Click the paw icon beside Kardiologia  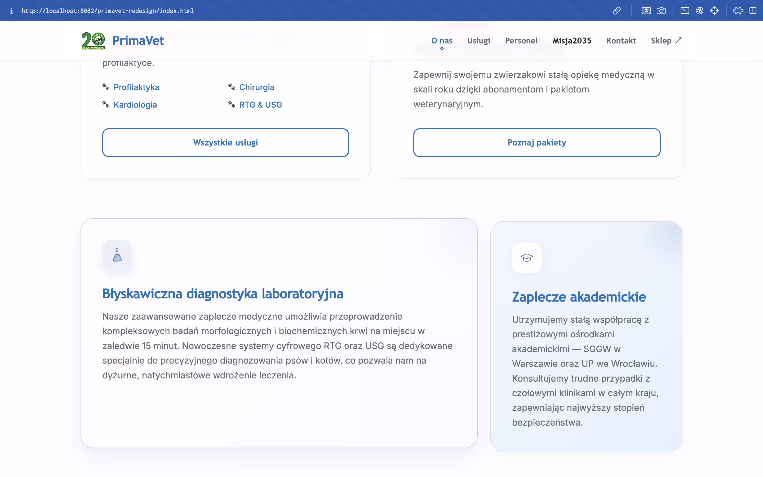[x=106, y=104]
